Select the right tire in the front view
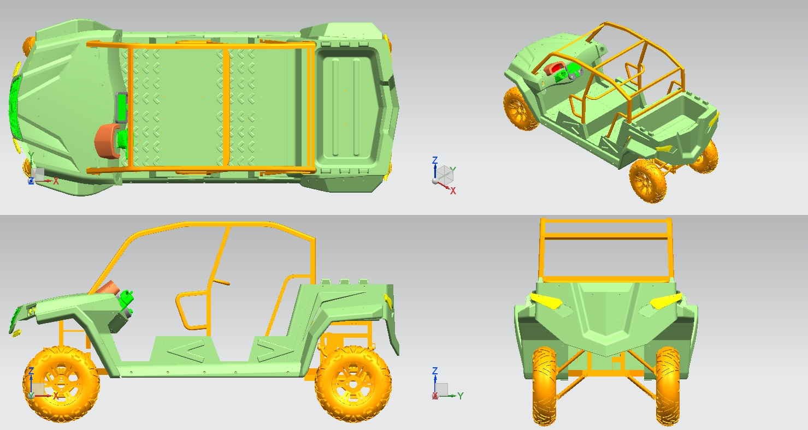Viewport: 808px width, 430px height. coord(668,386)
